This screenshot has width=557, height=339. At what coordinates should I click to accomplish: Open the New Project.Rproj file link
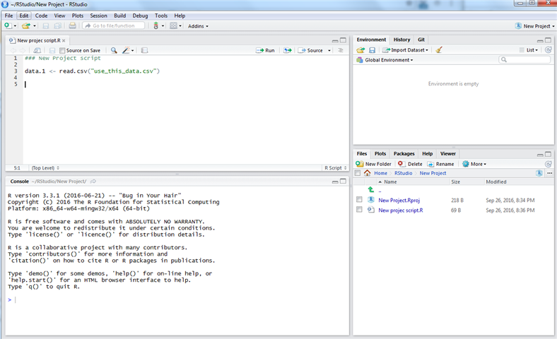399,200
